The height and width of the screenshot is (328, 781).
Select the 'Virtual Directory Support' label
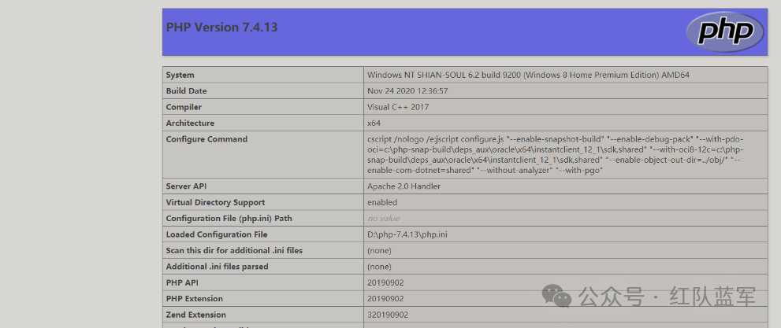(x=215, y=202)
